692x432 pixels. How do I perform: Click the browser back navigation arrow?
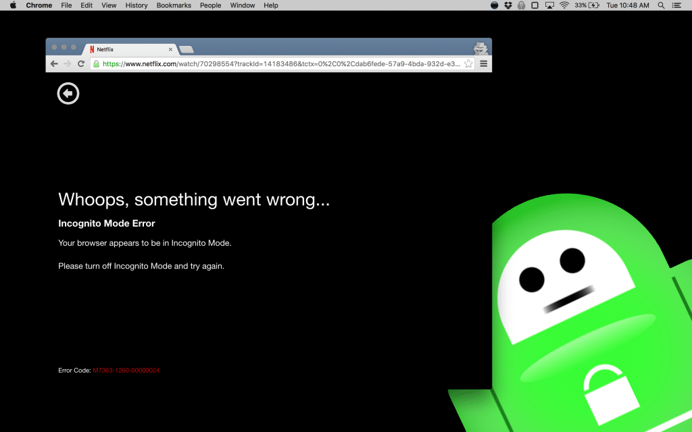pos(54,63)
